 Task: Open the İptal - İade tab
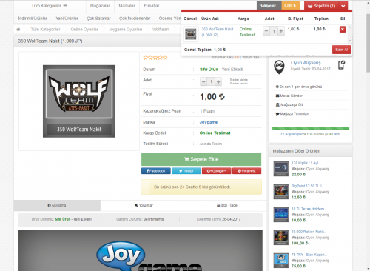(227, 205)
